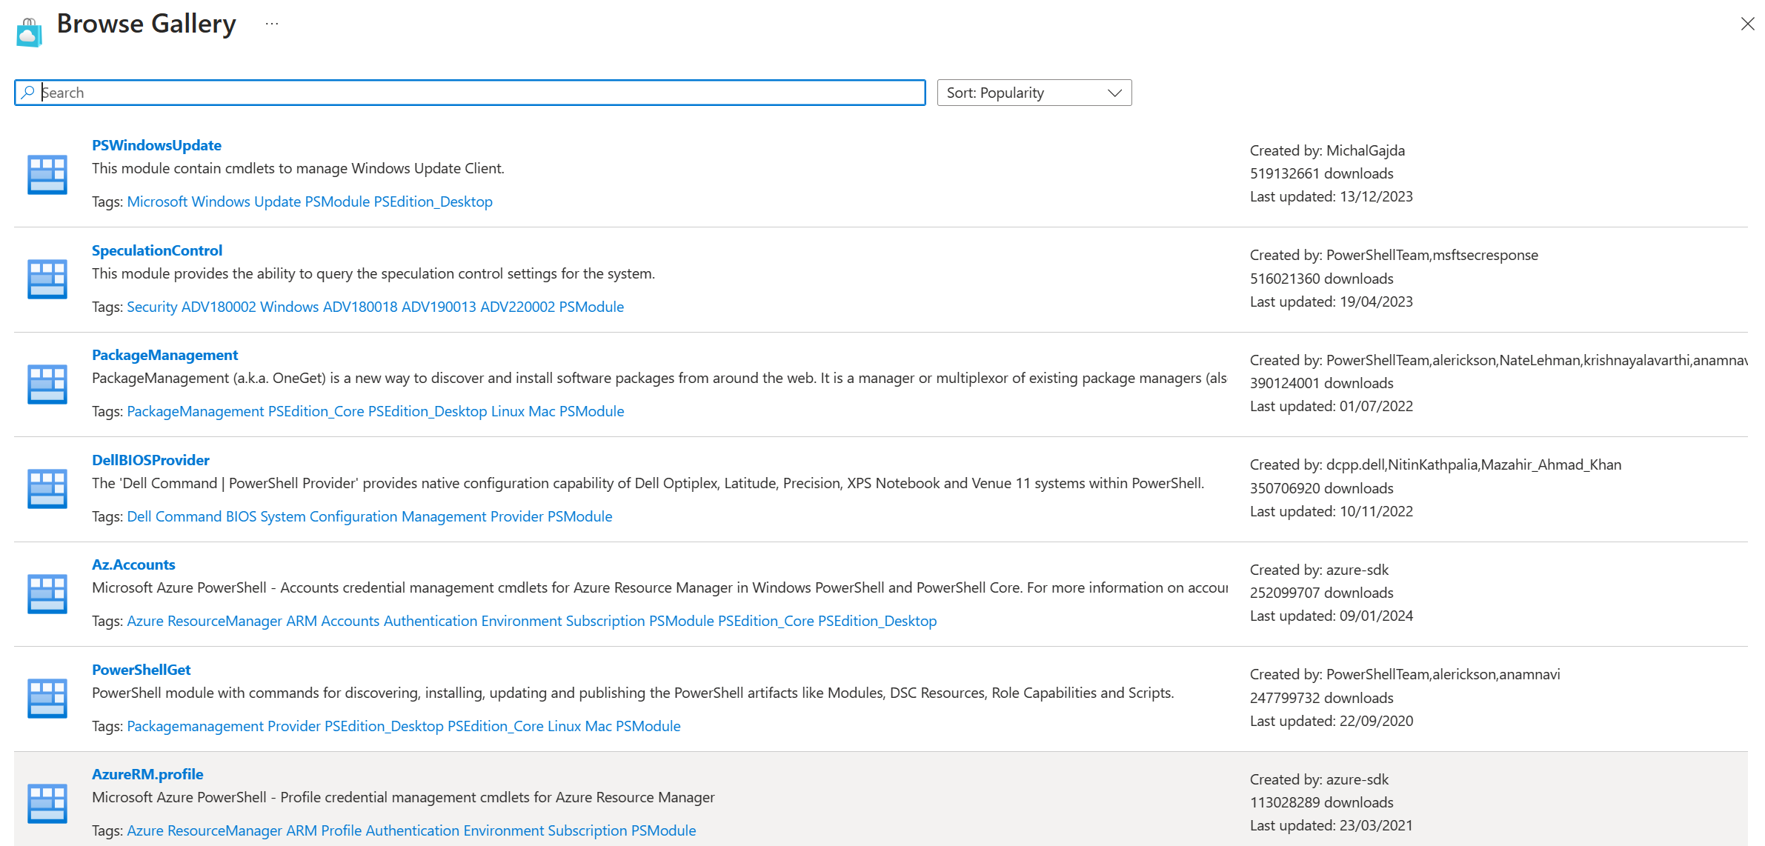The image size is (1765, 846).
Task: Open the ellipsis more options menu
Action: point(272,24)
